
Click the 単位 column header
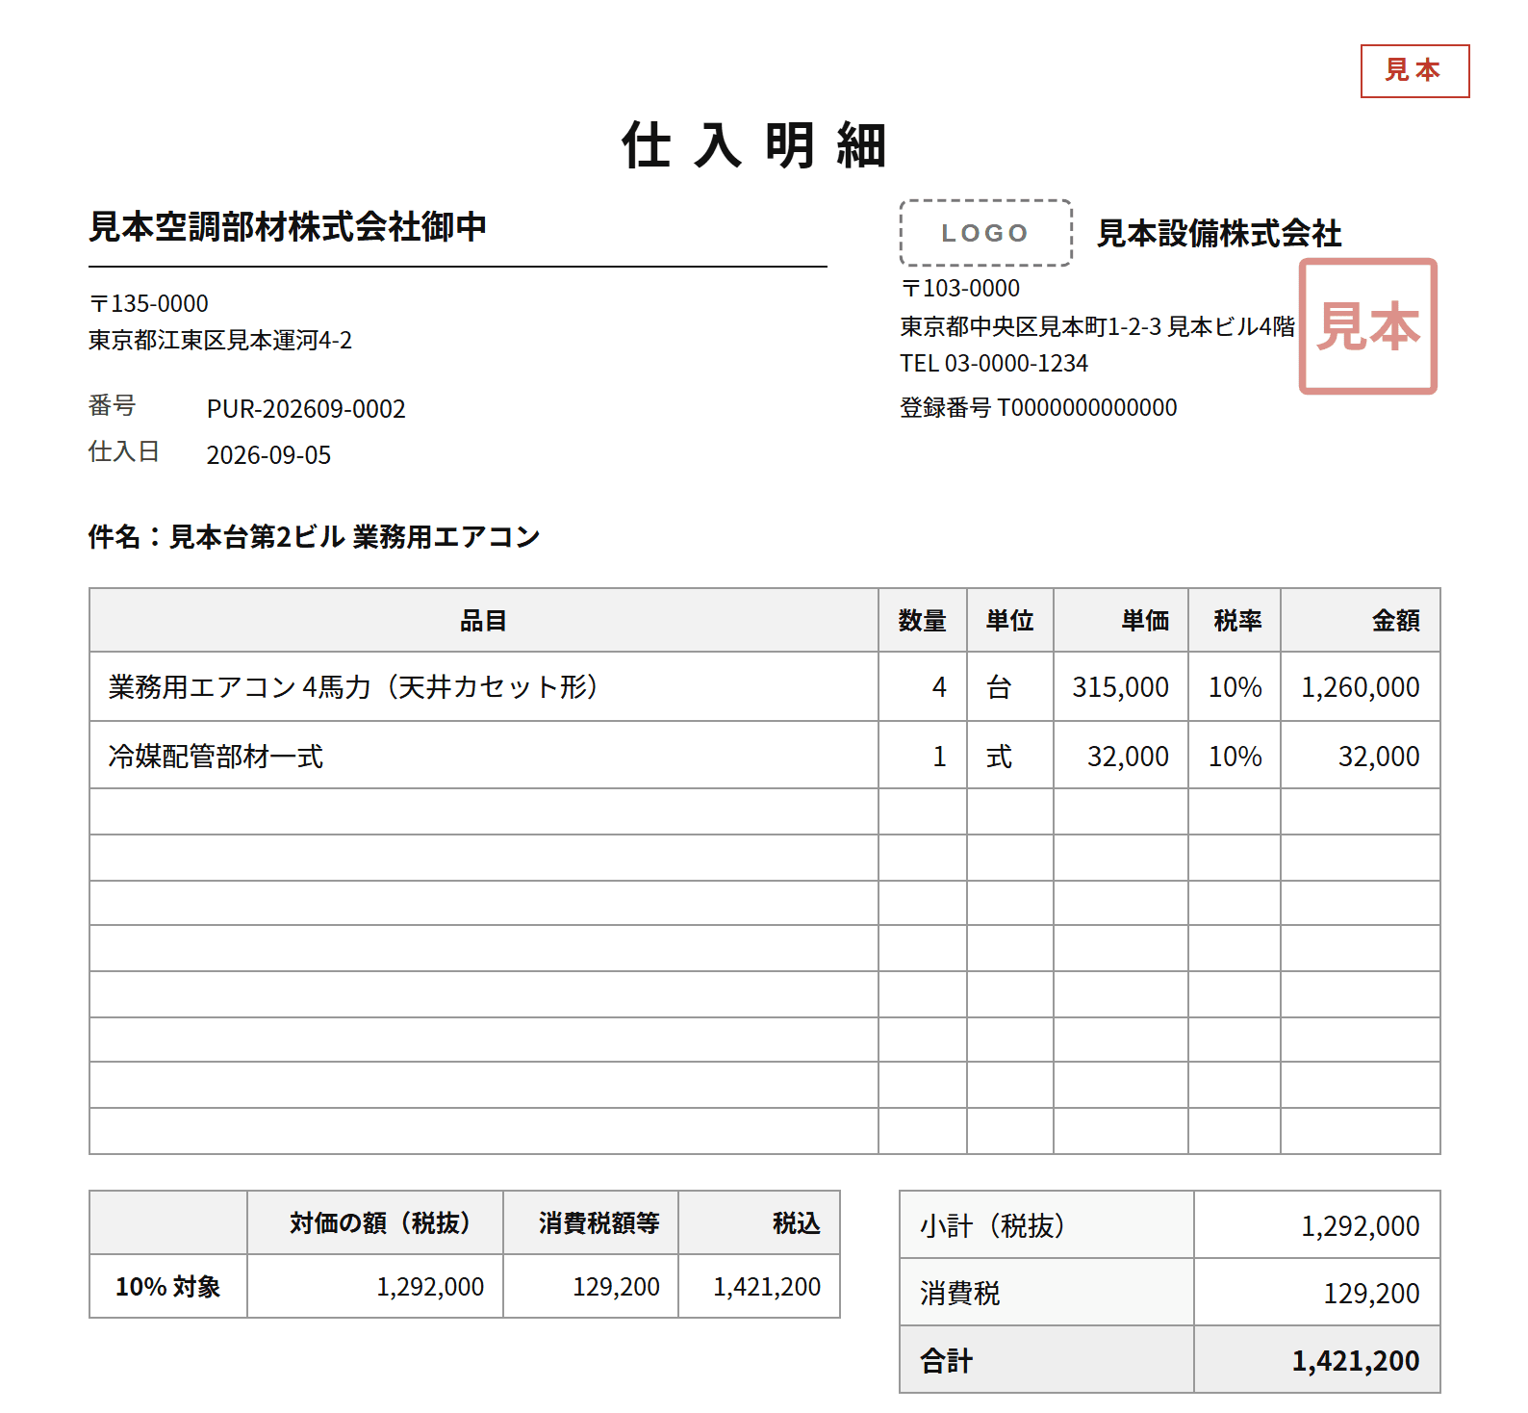(x=1009, y=620)
